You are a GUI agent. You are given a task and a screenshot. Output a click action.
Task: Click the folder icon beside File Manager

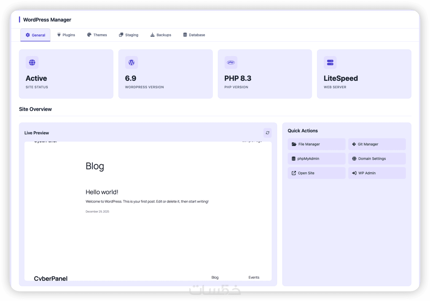[294, 144]
